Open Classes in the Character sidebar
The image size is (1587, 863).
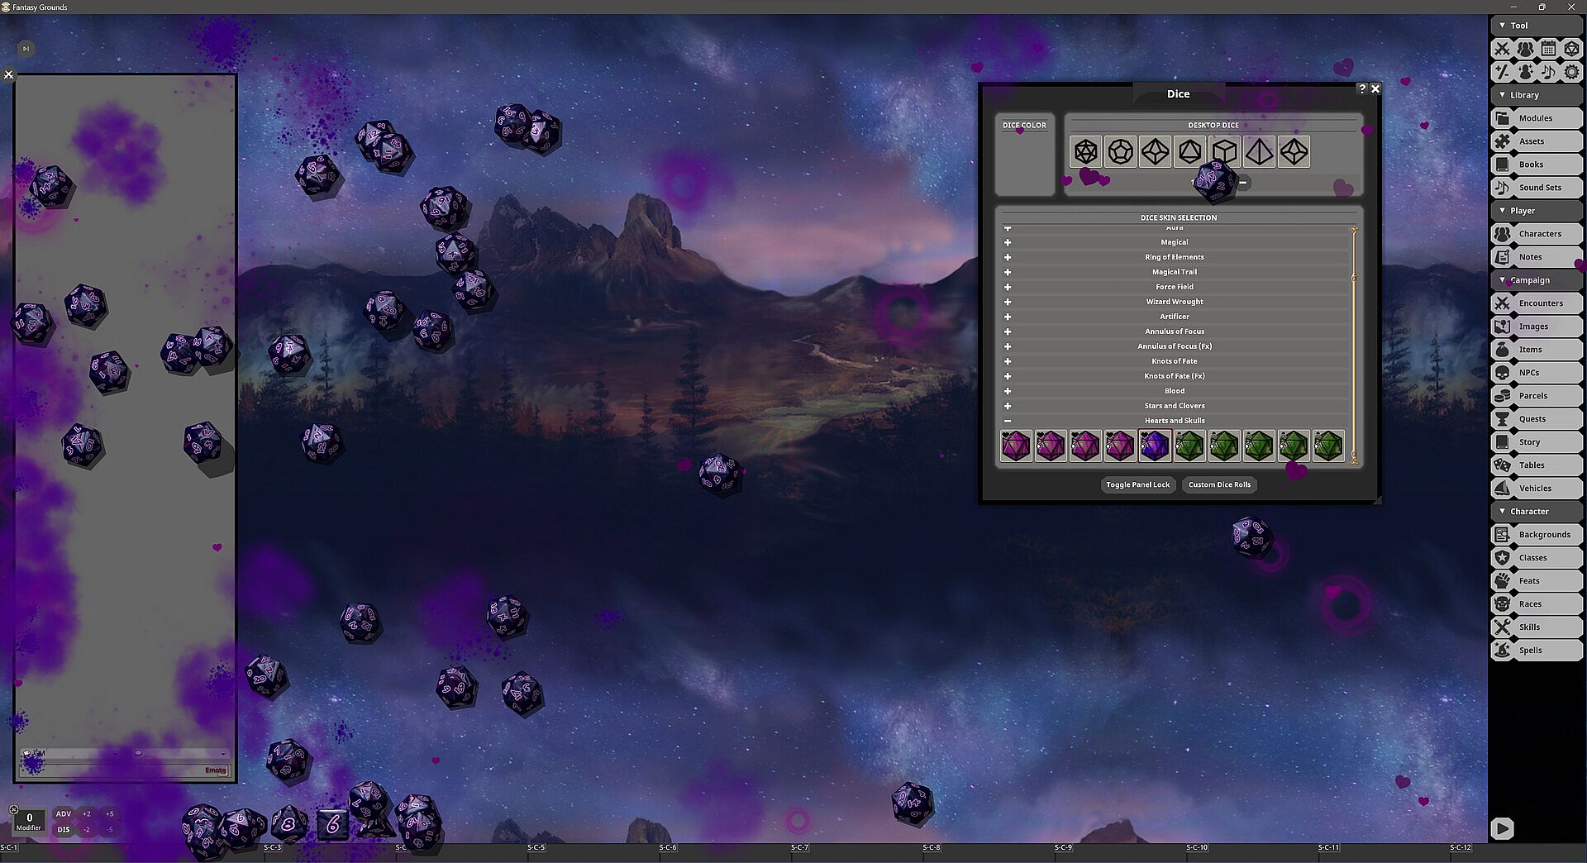pos(1537,558)
